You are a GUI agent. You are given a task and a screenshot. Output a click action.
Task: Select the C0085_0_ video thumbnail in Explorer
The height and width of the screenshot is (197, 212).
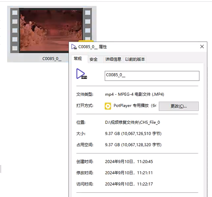[51, 30]
